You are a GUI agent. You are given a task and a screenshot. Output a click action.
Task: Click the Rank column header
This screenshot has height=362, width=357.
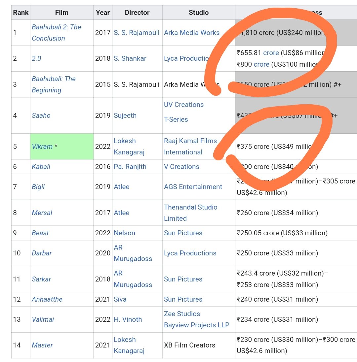(x=20, y=13)
